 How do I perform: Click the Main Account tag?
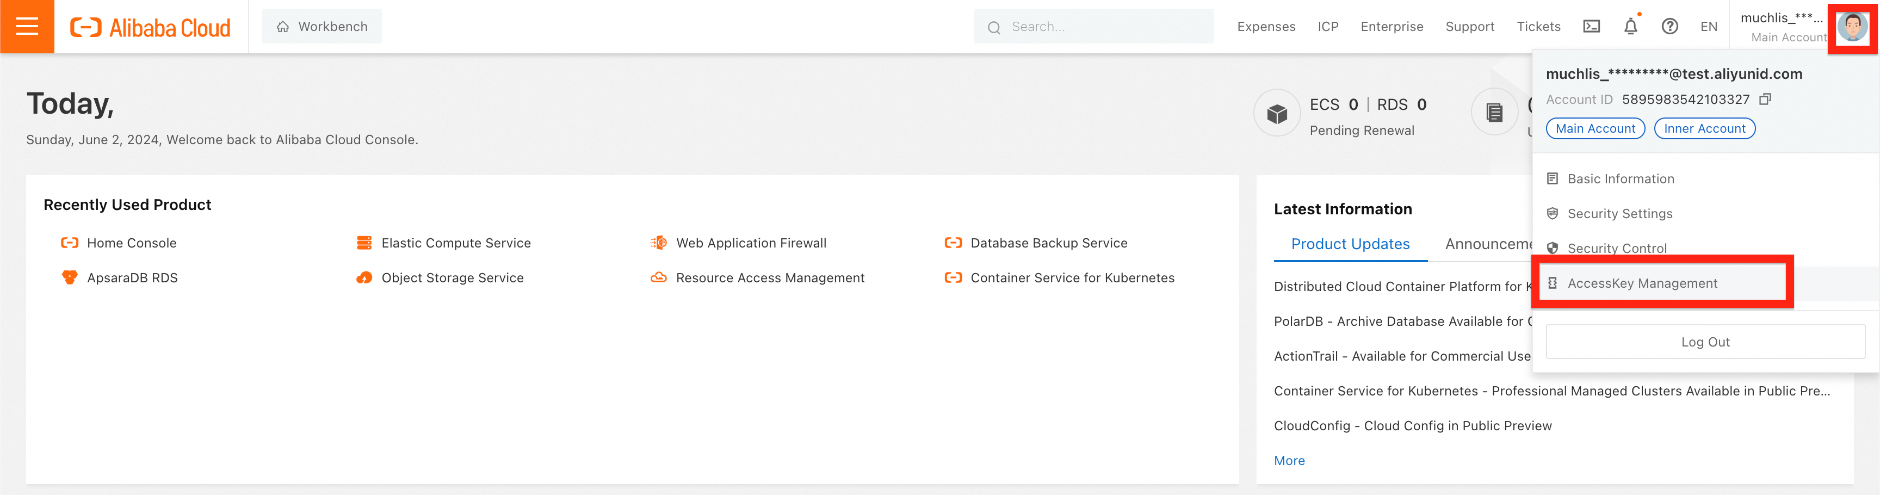(x=1595, y=128)
